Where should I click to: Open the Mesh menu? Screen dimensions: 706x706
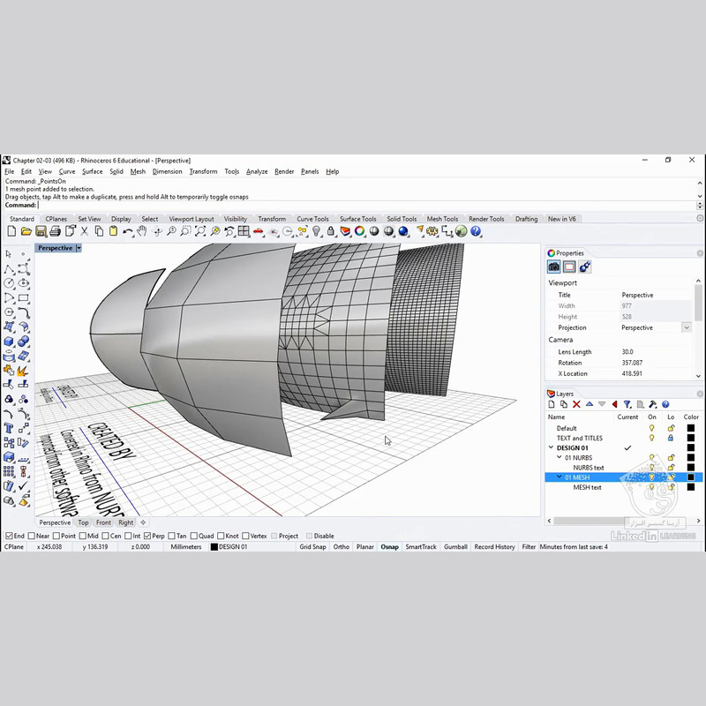pyautogui.click(x=138, y=171)
